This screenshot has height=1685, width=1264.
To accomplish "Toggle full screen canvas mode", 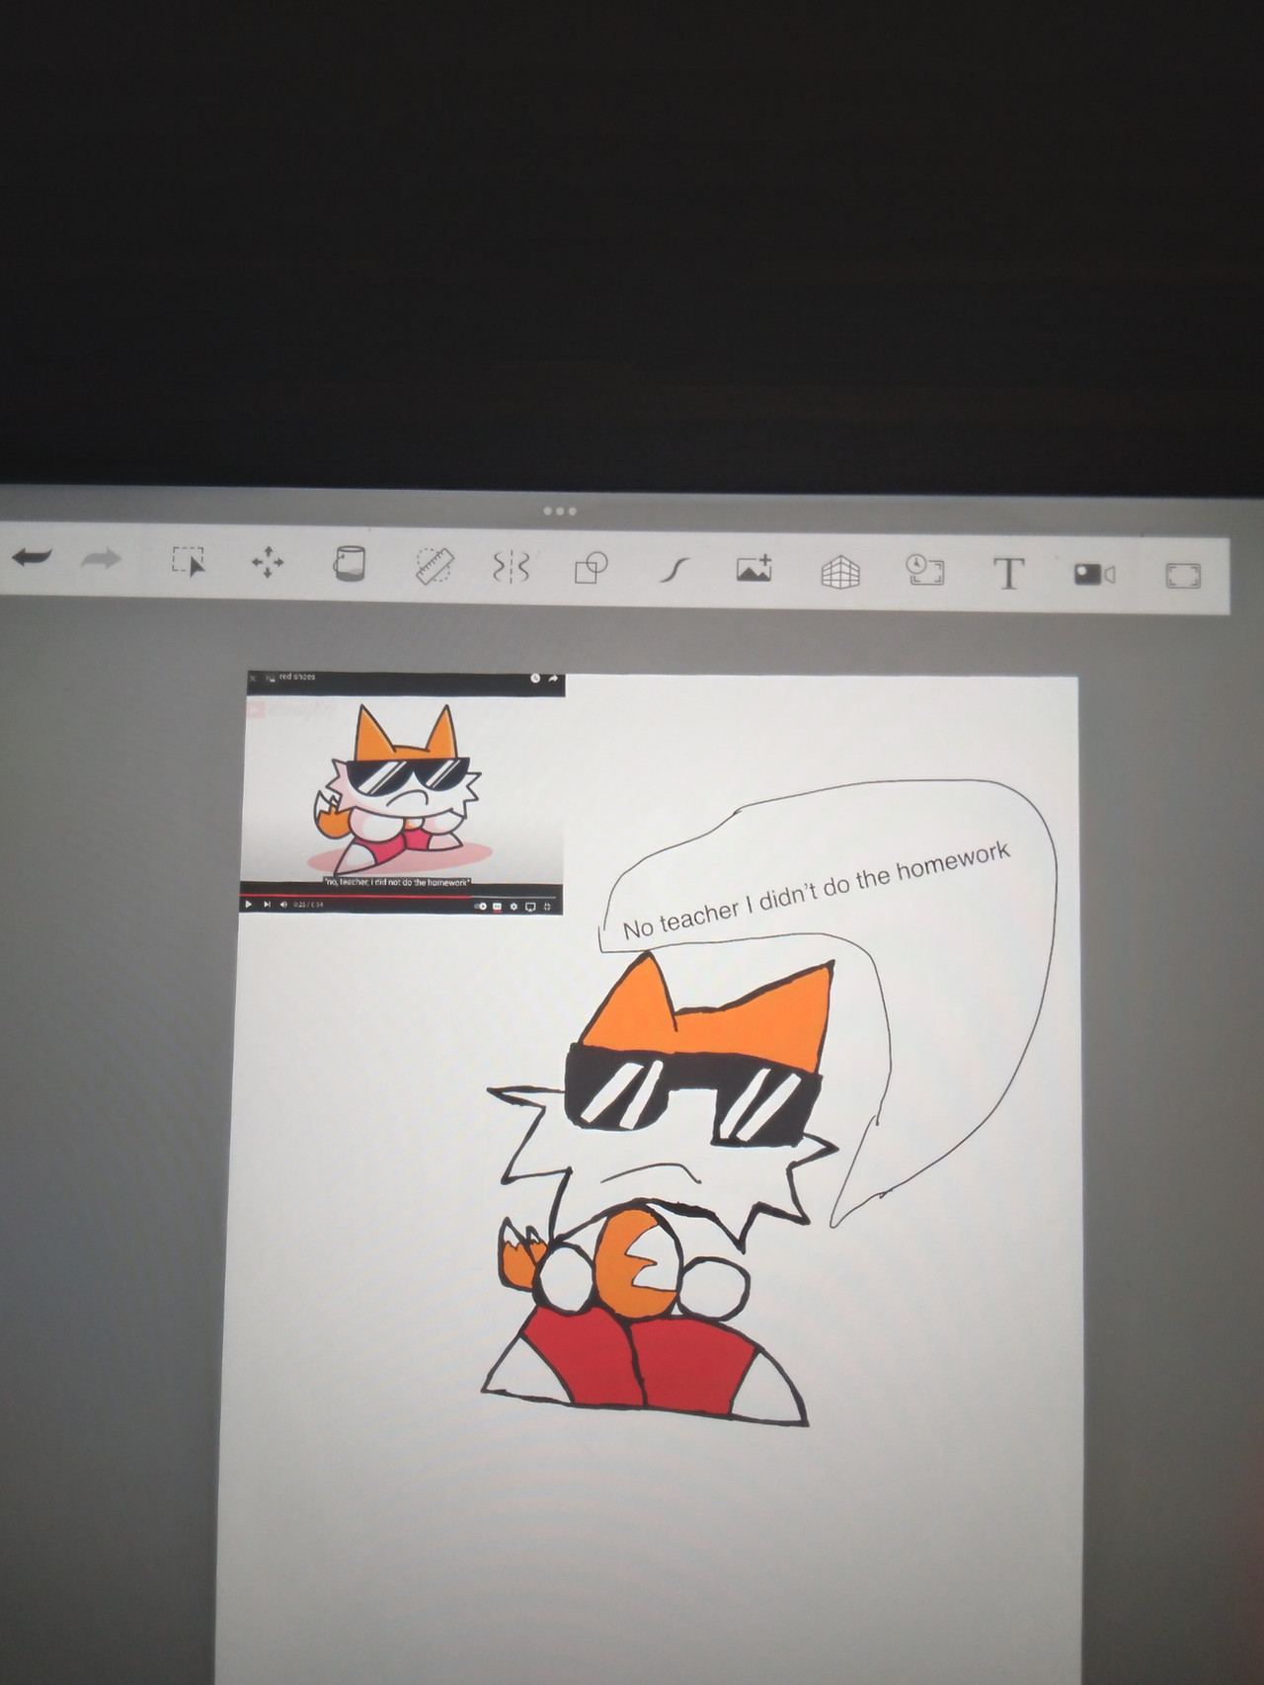I will pos(1182,576).
